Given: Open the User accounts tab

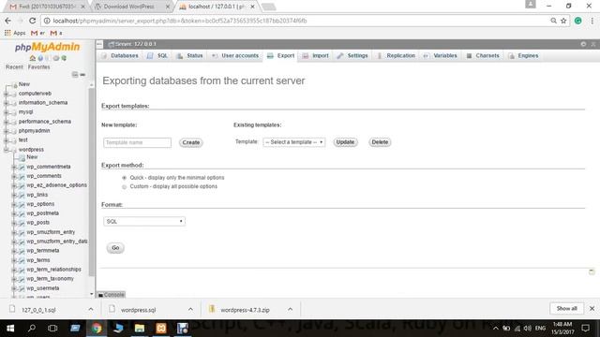Looking at the screenshot, I should point(235,56).
